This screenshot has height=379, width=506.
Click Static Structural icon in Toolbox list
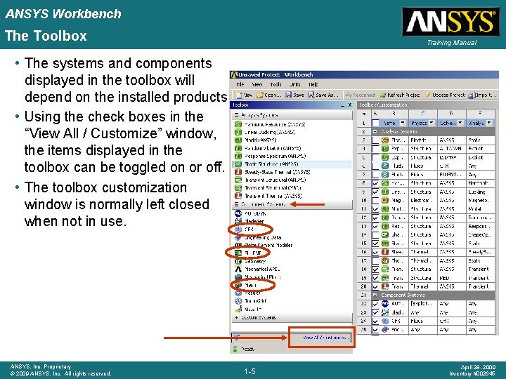click(238, 164)
